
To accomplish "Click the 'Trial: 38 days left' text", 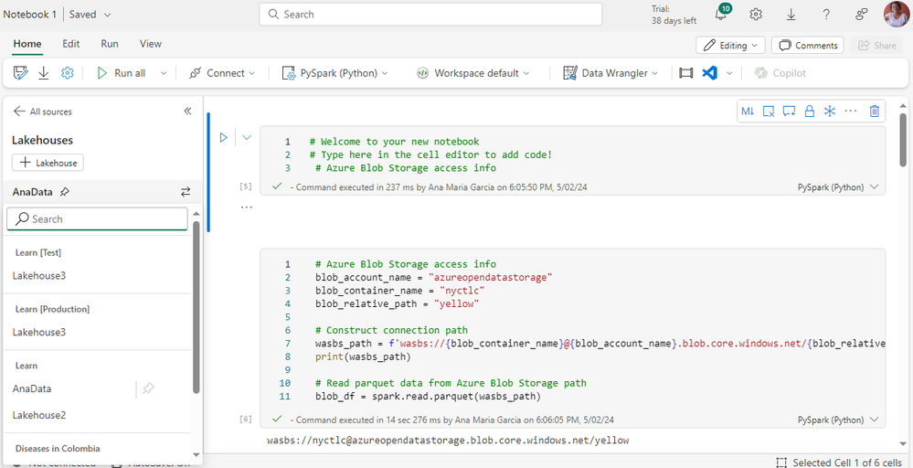I will coord(674,15).
